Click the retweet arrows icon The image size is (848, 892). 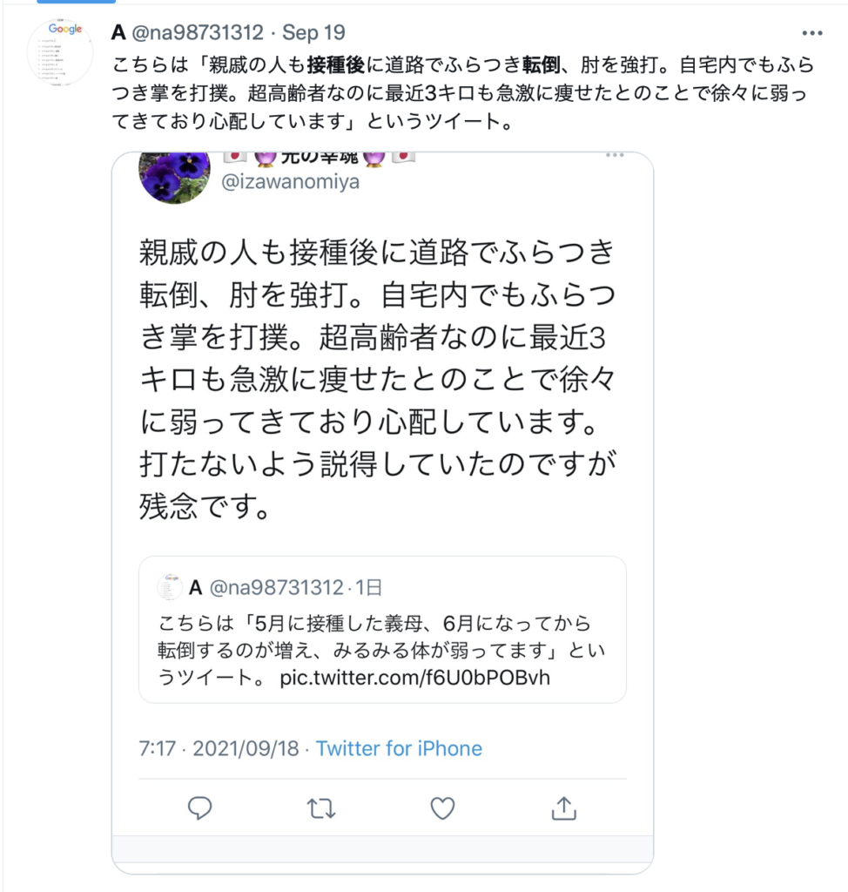(x=321, y=808)
